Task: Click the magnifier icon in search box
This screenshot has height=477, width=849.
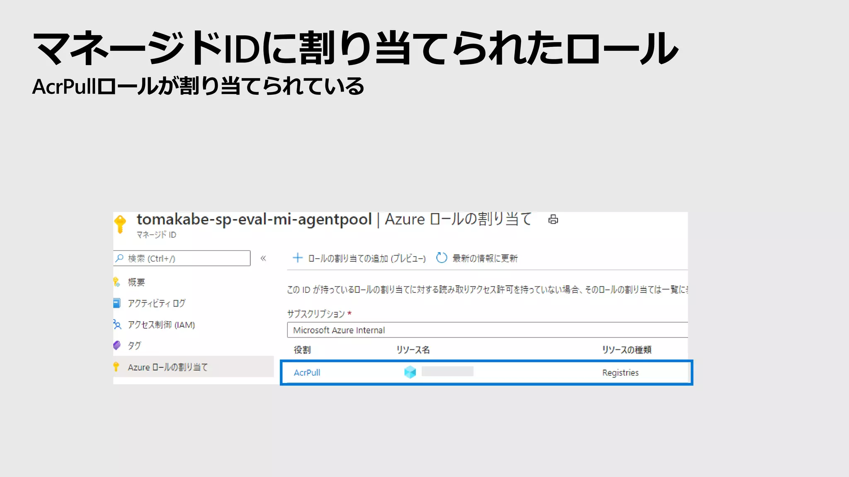Action: [119, 258]
